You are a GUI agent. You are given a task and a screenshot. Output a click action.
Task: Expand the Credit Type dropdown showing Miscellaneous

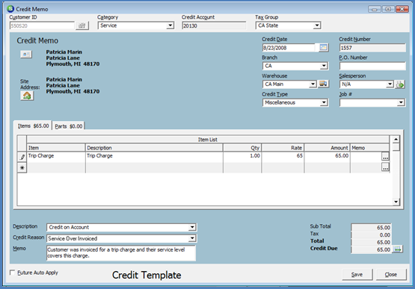(324, 102)
